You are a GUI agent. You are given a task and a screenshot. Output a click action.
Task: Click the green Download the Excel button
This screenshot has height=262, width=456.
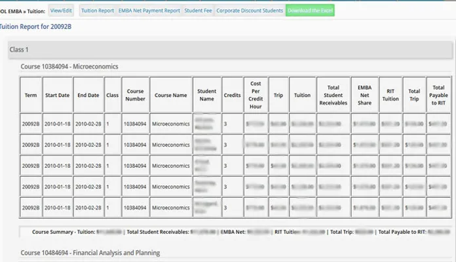coord(310,10)
